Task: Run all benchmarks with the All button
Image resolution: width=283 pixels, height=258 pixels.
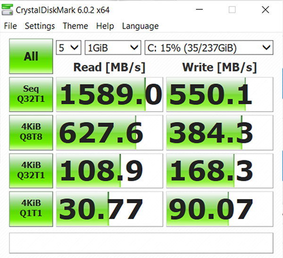Action: point(31,56)
